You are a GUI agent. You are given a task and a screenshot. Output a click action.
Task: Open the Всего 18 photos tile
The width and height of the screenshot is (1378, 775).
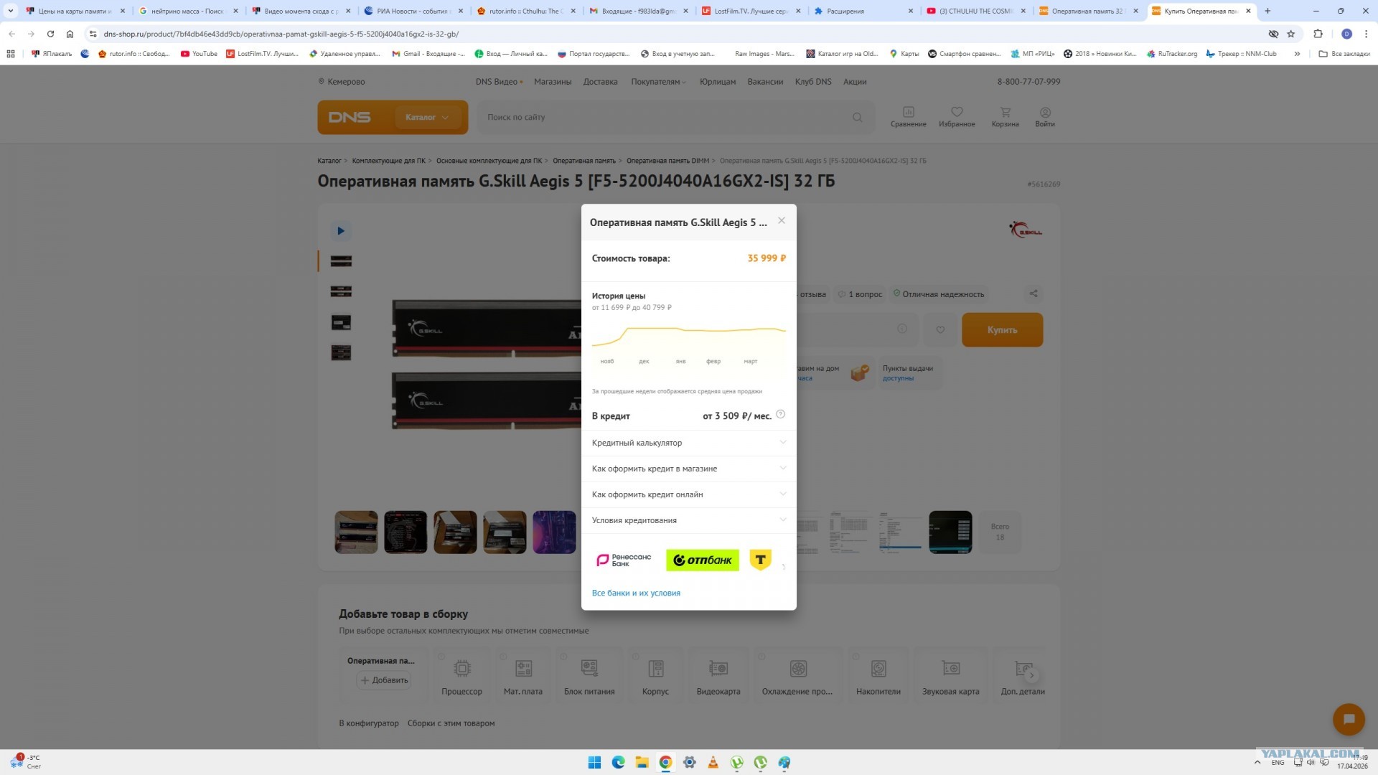[1000, 532]
